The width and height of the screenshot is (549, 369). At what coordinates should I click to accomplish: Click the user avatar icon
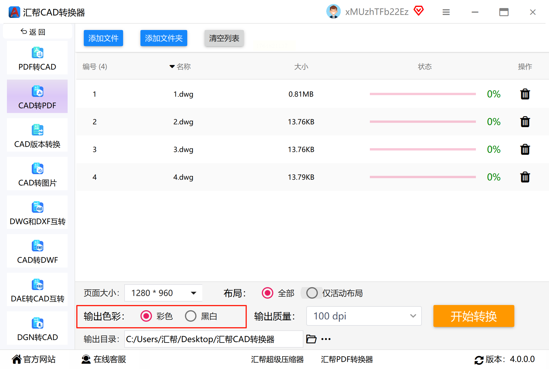click(333, 12)
